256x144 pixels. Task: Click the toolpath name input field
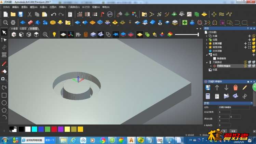[x=234, y=107]
